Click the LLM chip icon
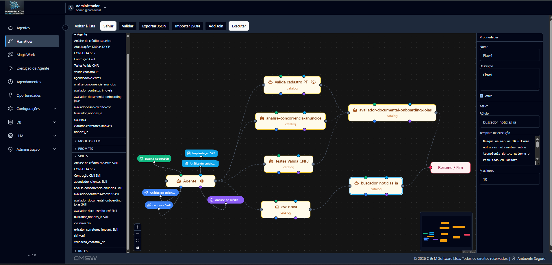Viewport: 552px width, 265px height. point(10,136)
